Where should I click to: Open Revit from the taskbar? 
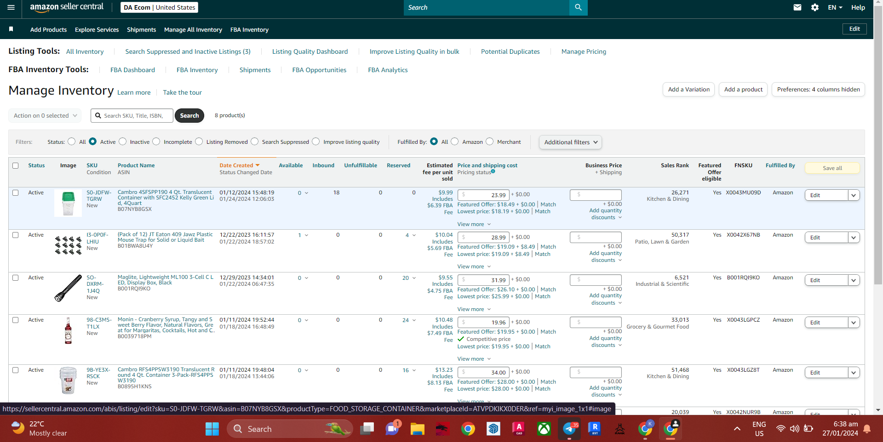tap(595, 429)
